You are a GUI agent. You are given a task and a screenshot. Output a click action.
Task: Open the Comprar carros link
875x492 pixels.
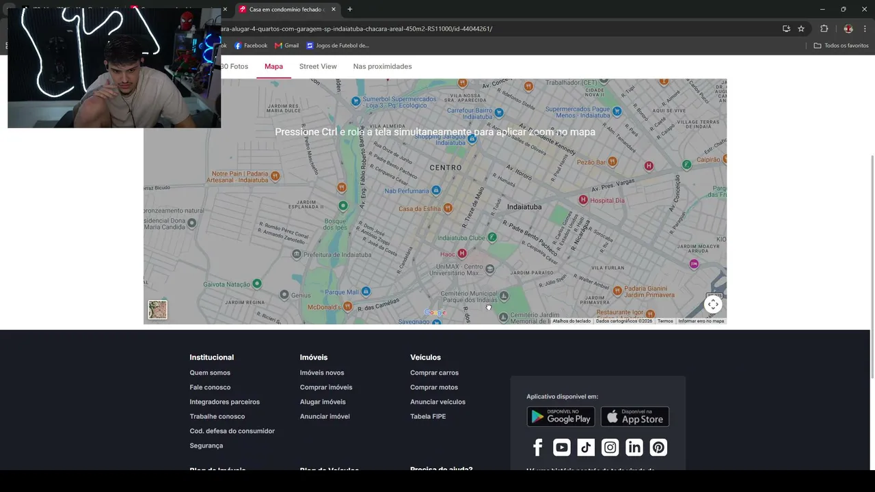[434, 373]
